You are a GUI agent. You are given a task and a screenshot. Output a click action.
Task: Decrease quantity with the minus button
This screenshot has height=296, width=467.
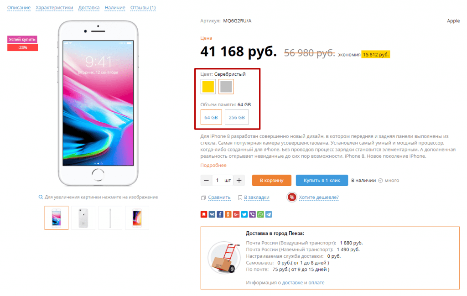(206, 181)
